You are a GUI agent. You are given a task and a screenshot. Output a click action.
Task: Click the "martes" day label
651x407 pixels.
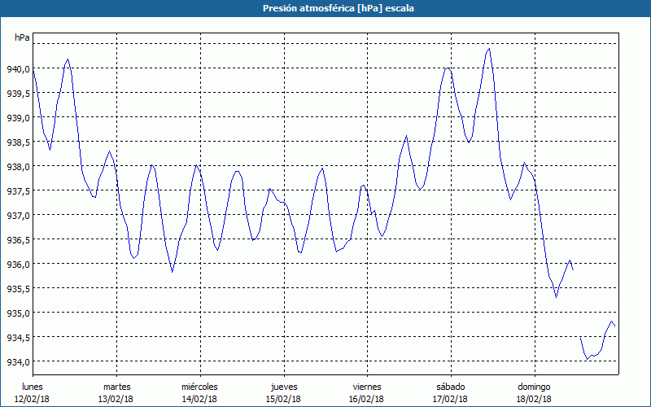[116, 387]
